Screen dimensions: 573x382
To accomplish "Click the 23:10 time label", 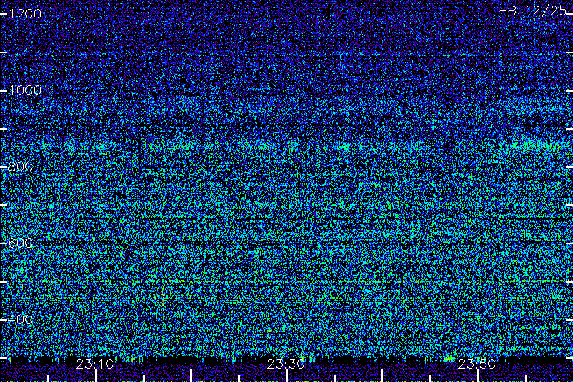I will point(95,364).
